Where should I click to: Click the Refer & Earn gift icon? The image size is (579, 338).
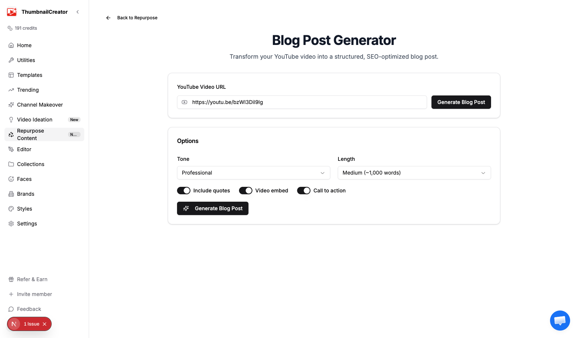click(x=11, y=279)
